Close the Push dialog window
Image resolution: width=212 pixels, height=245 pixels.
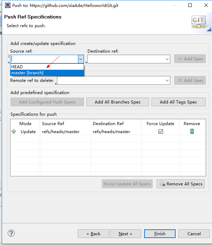tap(206, 5)
